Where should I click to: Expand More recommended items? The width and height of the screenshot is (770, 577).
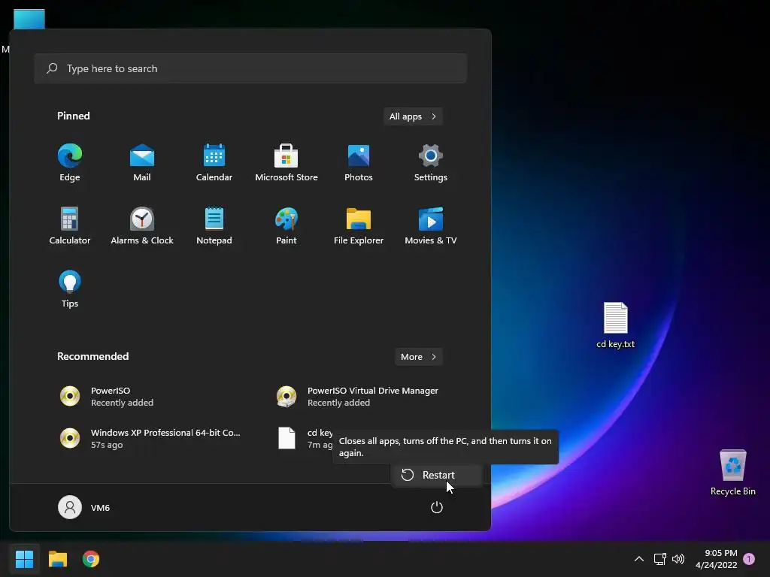[x=418, y=357]
